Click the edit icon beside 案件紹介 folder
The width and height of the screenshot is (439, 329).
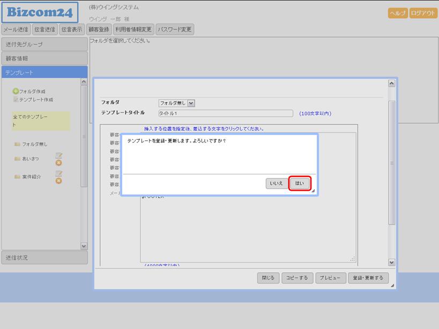pos(59,174)
